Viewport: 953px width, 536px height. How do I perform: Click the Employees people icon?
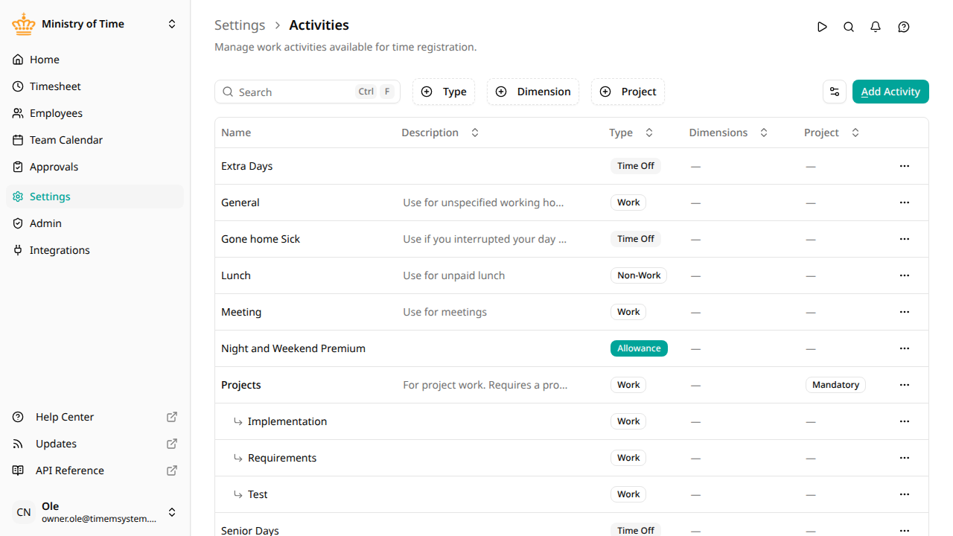click(18, 113)
